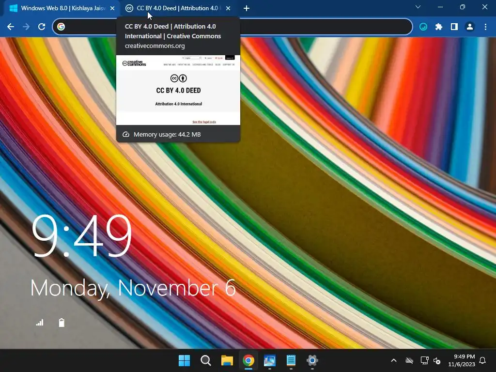496x372 pixels.
Task: Open a new browser tab
Action: coord(247,8)
